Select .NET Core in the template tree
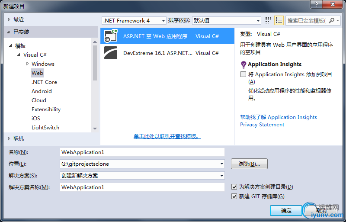Screen dimensions: 346x222 tap(44, 82)
